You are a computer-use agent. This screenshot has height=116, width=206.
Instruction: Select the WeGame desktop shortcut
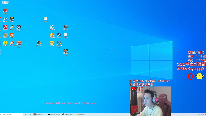pos(12,19)
